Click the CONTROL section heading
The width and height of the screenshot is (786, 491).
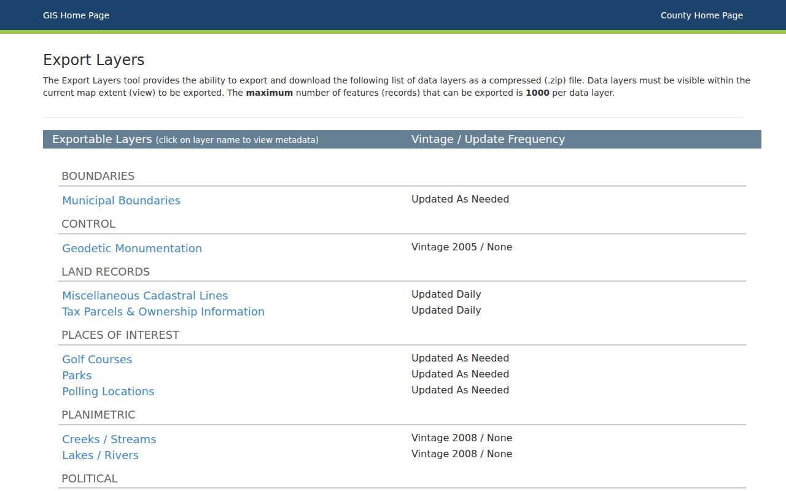click(x=88, y=223)
